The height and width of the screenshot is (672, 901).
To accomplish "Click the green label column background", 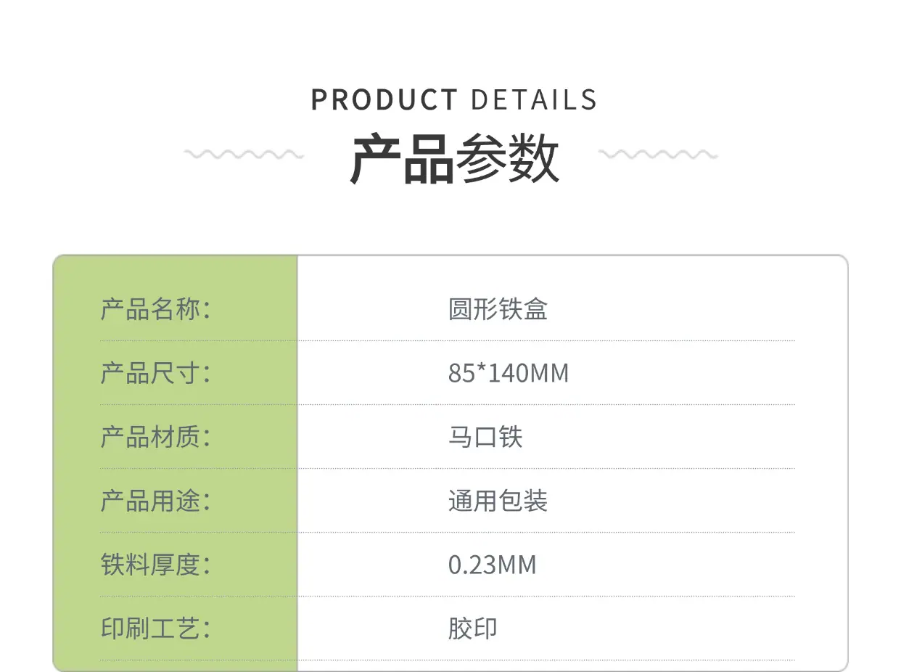I will click(x=175, y=463).
